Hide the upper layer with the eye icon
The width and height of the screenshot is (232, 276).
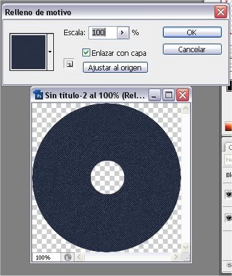pyautogui.click(x=229, y=195)
